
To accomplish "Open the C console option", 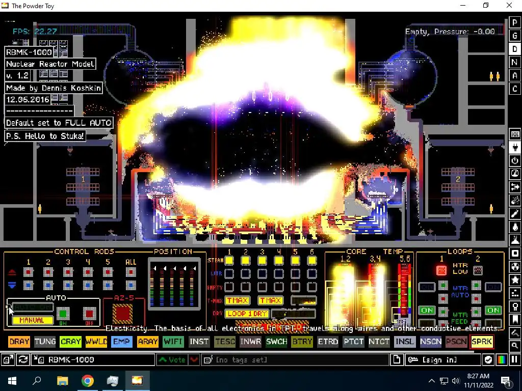I will 515,89.
